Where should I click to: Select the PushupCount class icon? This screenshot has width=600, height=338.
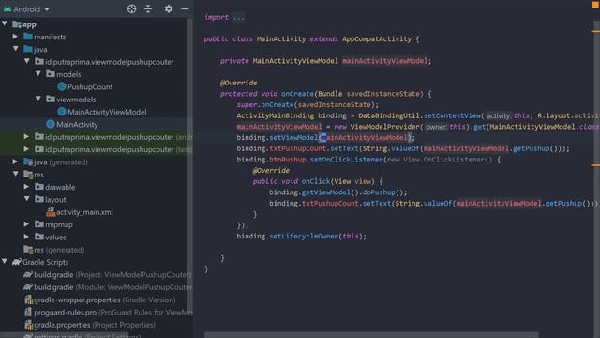point(62,86)
